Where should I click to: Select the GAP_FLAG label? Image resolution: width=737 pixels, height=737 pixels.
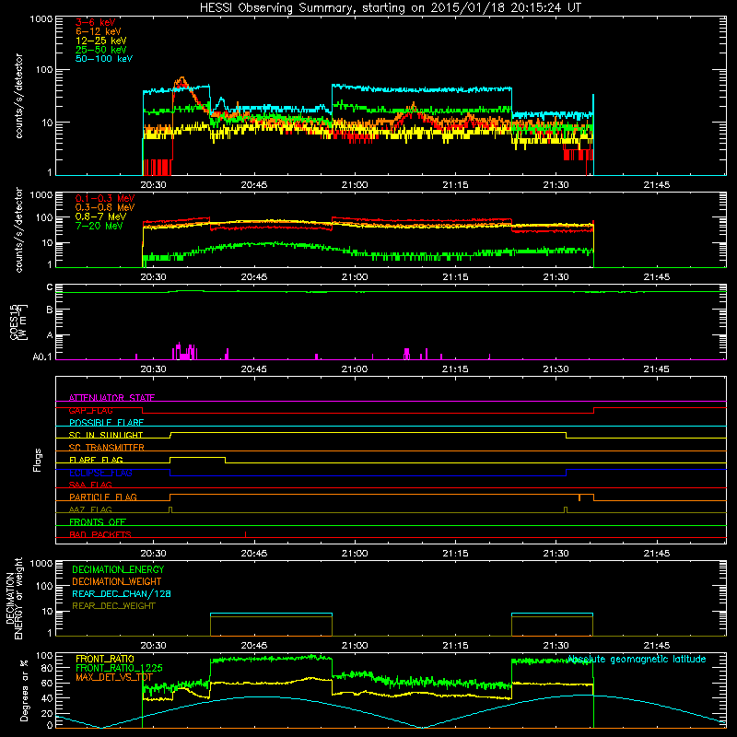tap(90, 410)
